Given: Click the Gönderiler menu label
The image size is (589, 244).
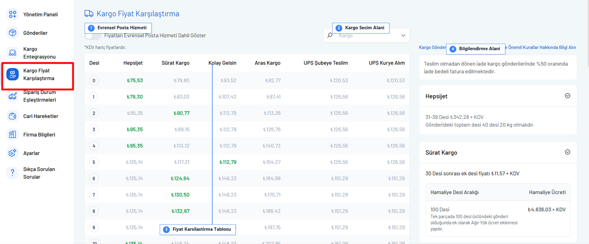Looking at the screenshot, I should (35, 33).
